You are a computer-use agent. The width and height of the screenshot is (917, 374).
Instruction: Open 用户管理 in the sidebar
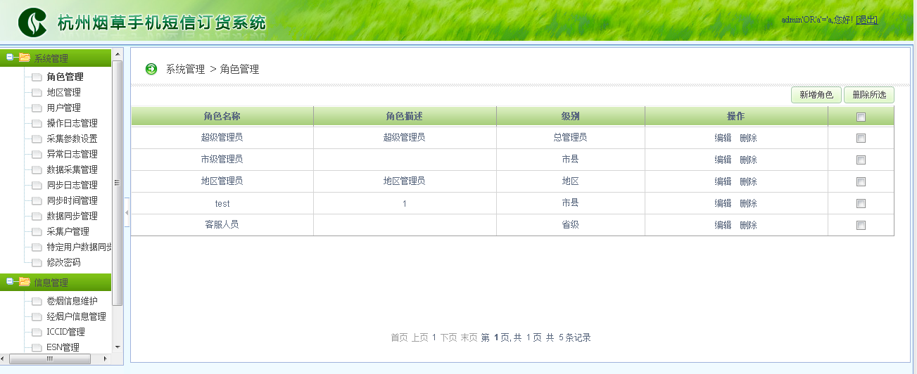(x=63, y=108)
